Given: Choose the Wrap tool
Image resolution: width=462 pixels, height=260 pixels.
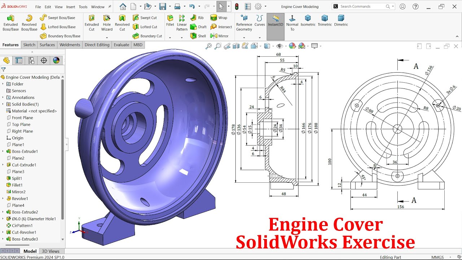Looking at the screenshot, I should [x=219, y=17].
